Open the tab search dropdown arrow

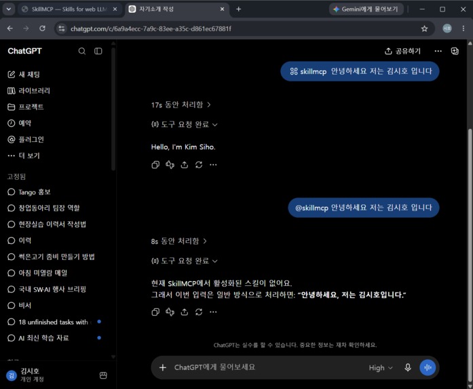[9, 9]
